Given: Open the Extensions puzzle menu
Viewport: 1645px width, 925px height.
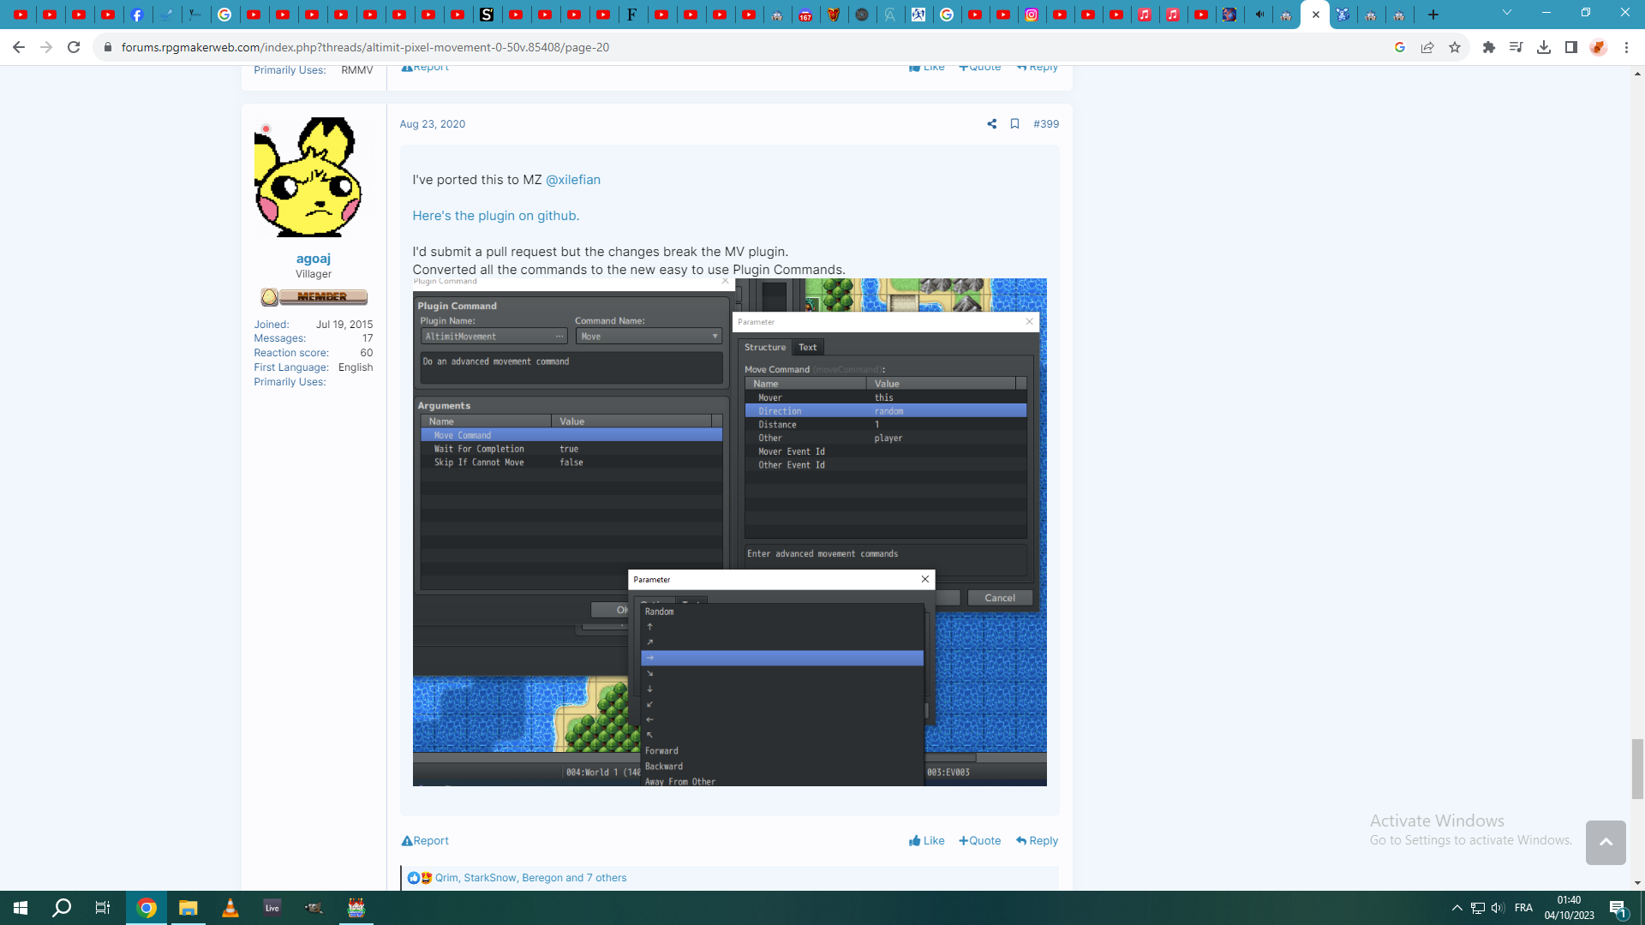Looking at the screenshot, I should (1489, 47).
